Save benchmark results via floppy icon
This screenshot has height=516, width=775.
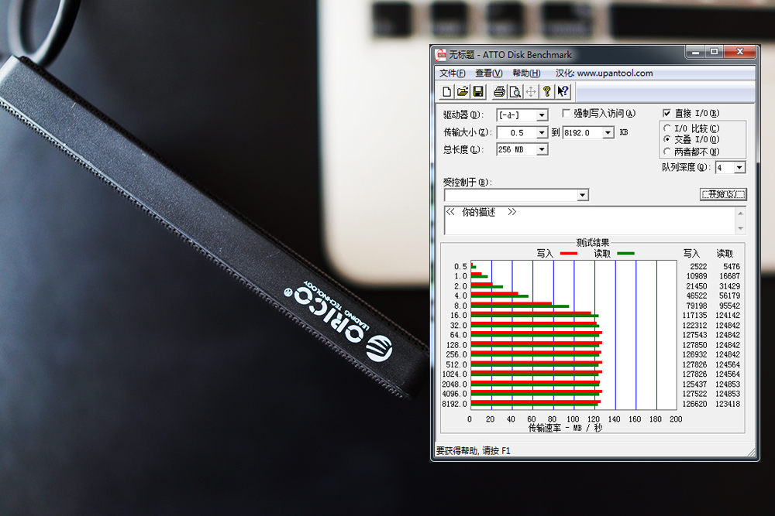click(x=478, y=92)
